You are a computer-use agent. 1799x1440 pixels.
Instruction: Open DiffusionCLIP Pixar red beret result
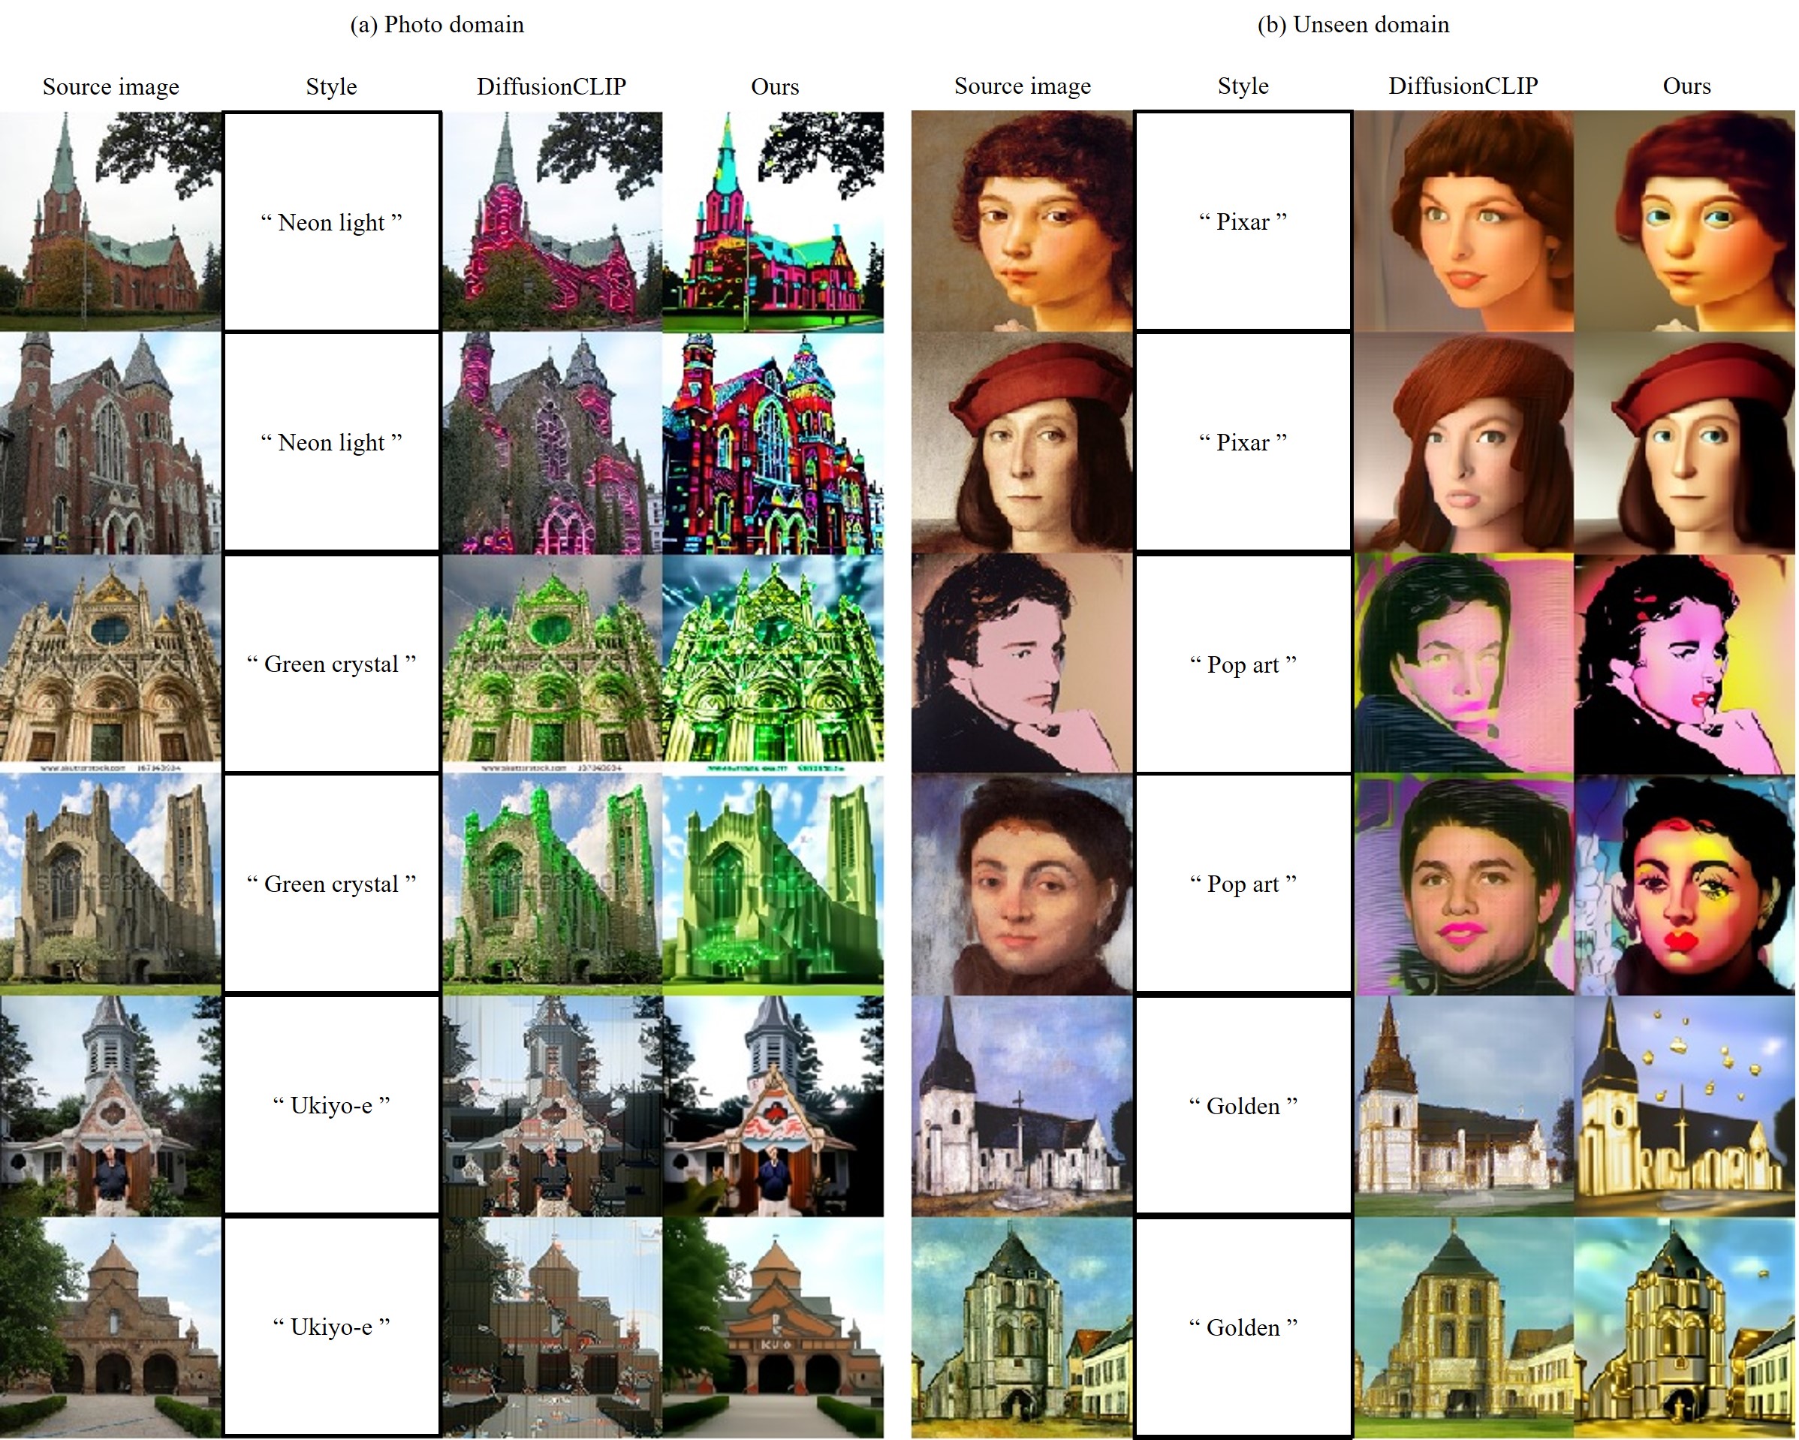1463,443
